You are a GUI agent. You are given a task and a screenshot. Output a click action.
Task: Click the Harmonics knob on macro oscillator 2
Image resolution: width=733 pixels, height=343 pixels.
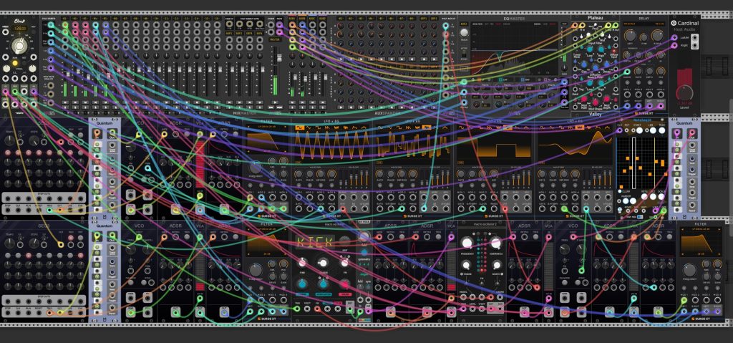[x=495, y=243]
